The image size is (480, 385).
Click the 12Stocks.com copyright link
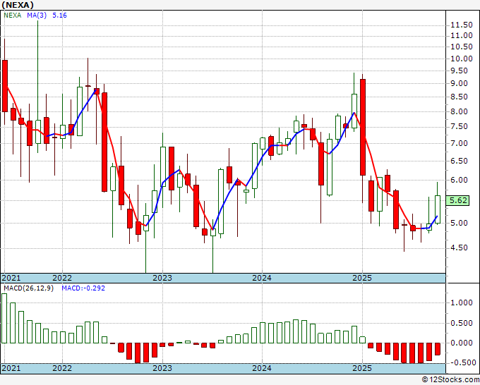click(450, 380)
